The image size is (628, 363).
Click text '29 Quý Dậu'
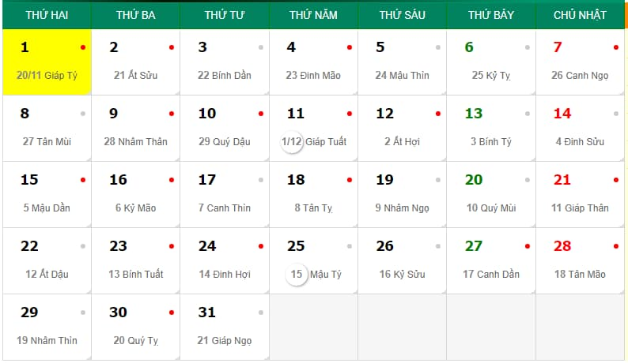tap(225, 142)
